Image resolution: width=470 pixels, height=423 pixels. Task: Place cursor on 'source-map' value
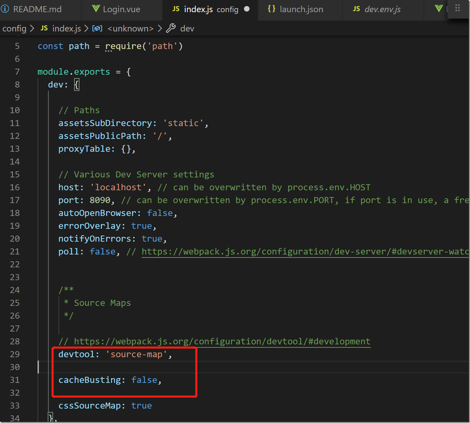pyautogui.click(x=136, y=354)
